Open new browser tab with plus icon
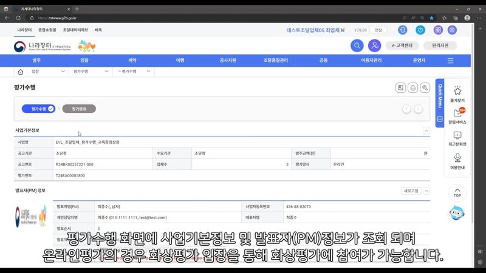This screenshot has width=486, height=273. click(x=77, y=9)
